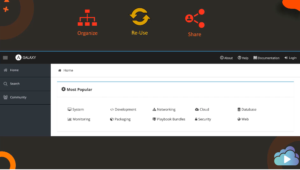
Task: Click the Login link
Action: (x=290, y=58)
